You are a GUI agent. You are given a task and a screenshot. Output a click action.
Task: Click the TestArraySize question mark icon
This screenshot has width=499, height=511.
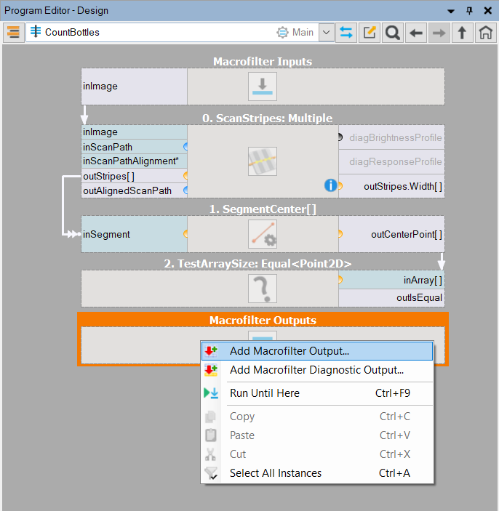click(x=262, y=289)
